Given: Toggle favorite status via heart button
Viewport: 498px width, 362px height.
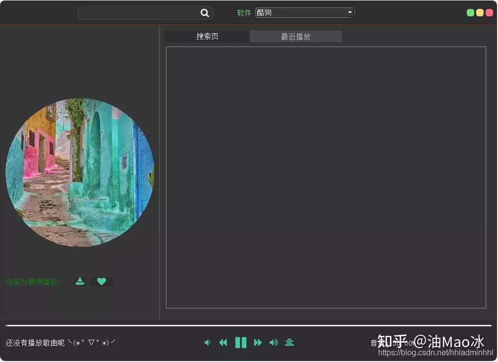Looking at the screenshot, I should [x=102, y=281].
